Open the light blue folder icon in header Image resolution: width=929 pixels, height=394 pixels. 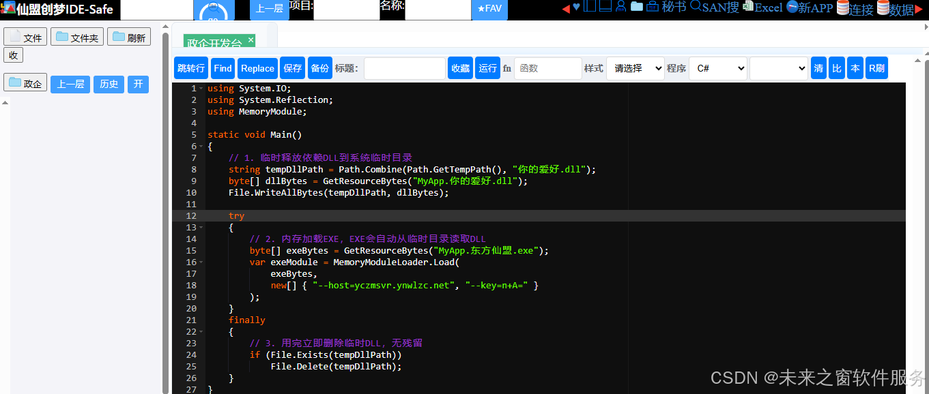[x=636, y=7]
